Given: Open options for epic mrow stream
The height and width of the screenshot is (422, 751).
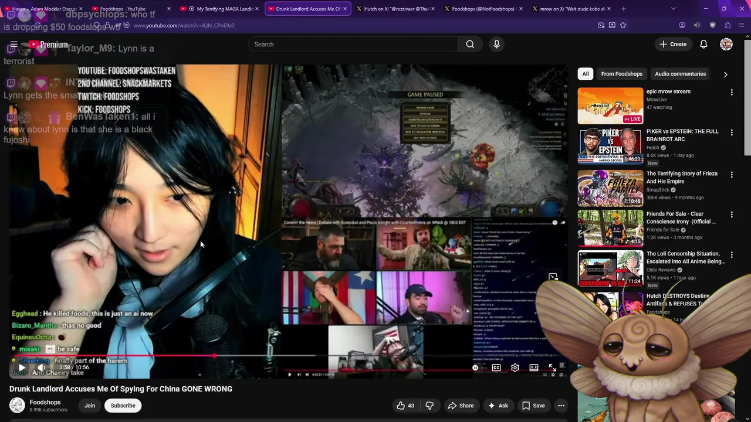Looking at the screenshot, I should tap(732, 92).
